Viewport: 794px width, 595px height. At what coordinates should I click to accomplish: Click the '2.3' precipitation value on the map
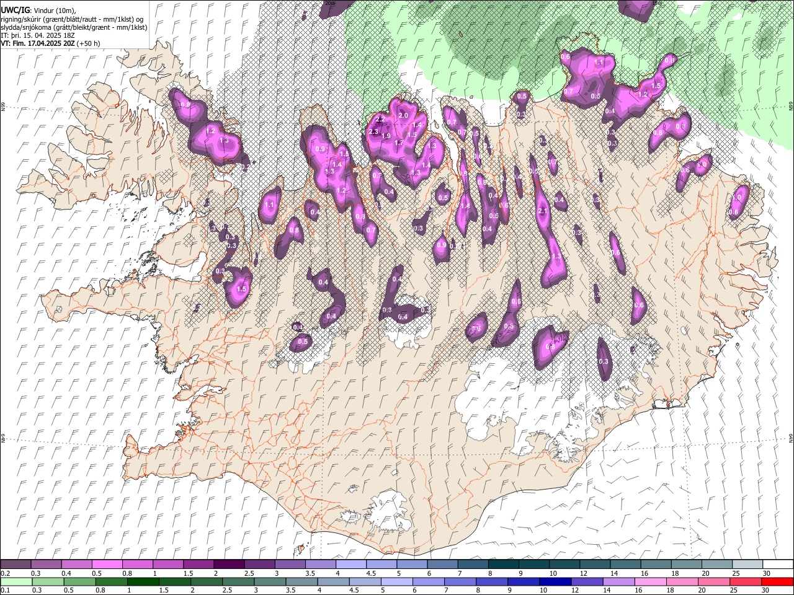(x=373, y=132)
